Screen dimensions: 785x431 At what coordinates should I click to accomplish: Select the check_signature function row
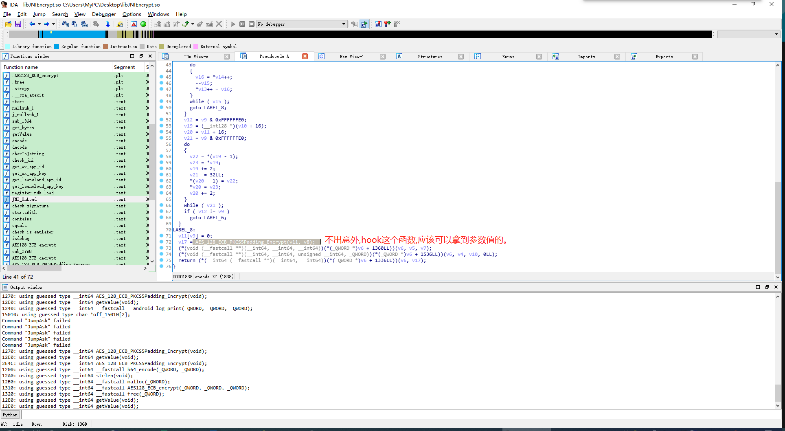(x=76, y=206)
